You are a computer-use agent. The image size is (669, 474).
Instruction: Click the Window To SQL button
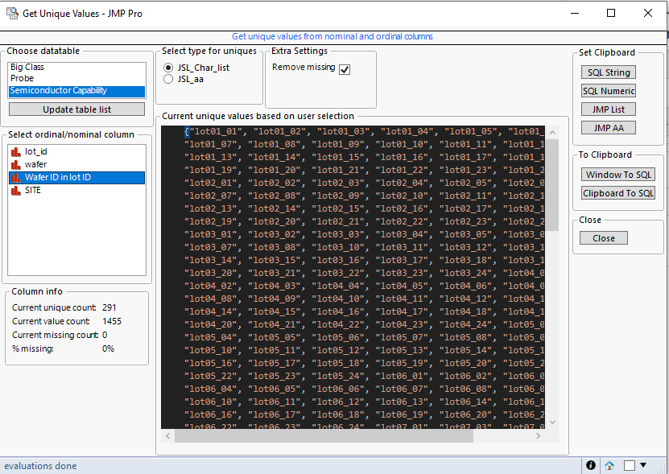click(x=618, y=175)
